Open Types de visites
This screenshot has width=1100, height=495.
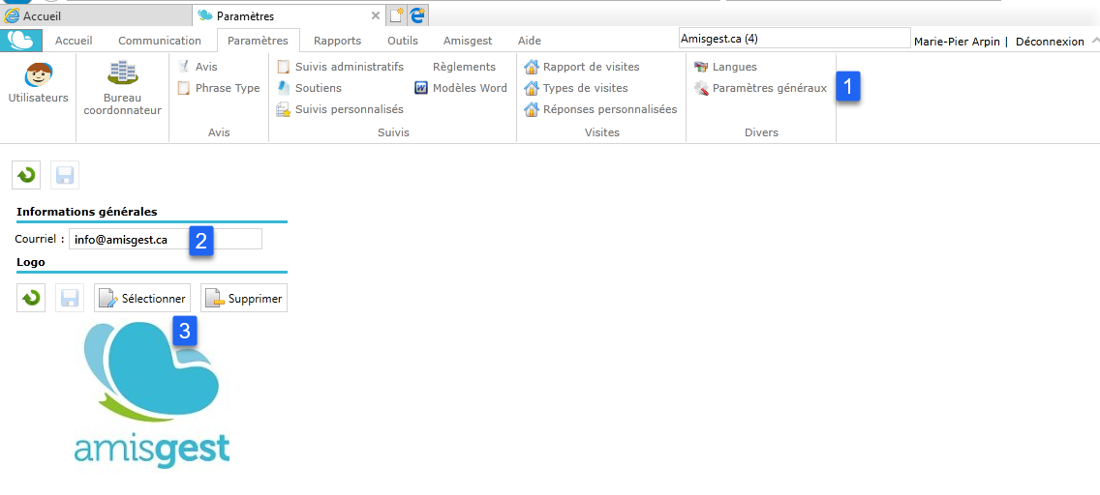point(576,88)
